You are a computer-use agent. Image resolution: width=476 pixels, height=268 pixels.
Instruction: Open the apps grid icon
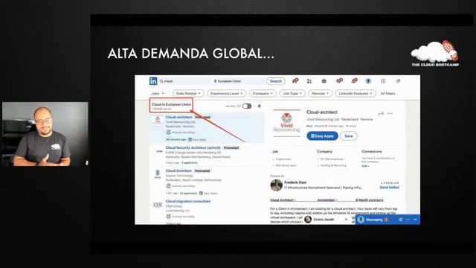[383, 81]
